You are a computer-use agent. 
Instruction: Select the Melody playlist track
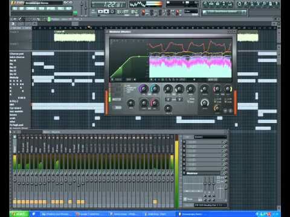tap(14, 77)
